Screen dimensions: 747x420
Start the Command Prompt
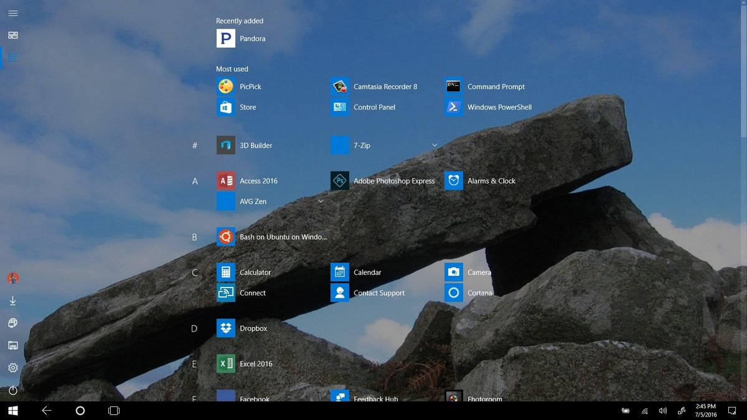point(496,86)
